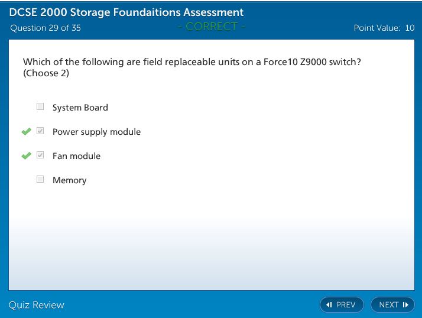Screen dimensions: 422x318
Task: Toggle the Fan module checkbox
Action: (x=40, y=155)
